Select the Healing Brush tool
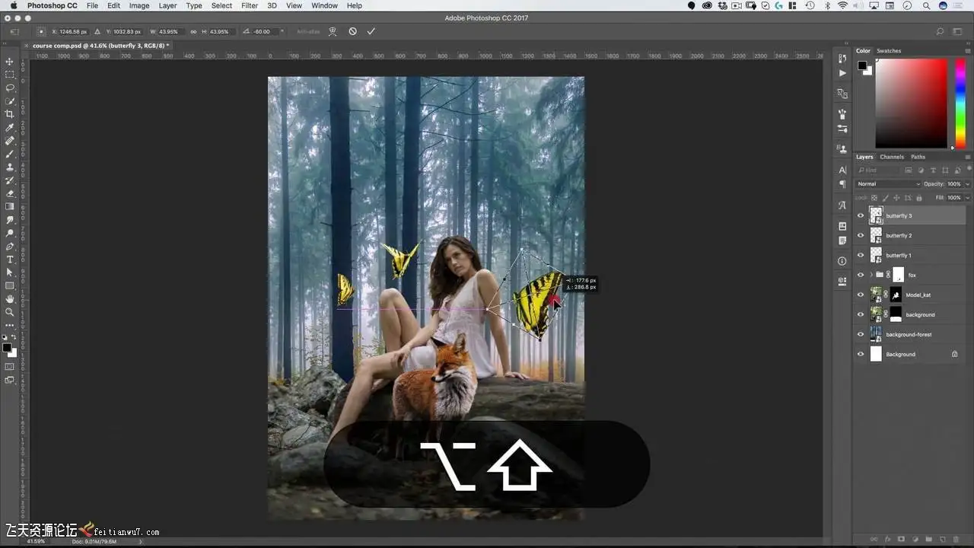This screenshot has height=548, width=974. [10, 140]
